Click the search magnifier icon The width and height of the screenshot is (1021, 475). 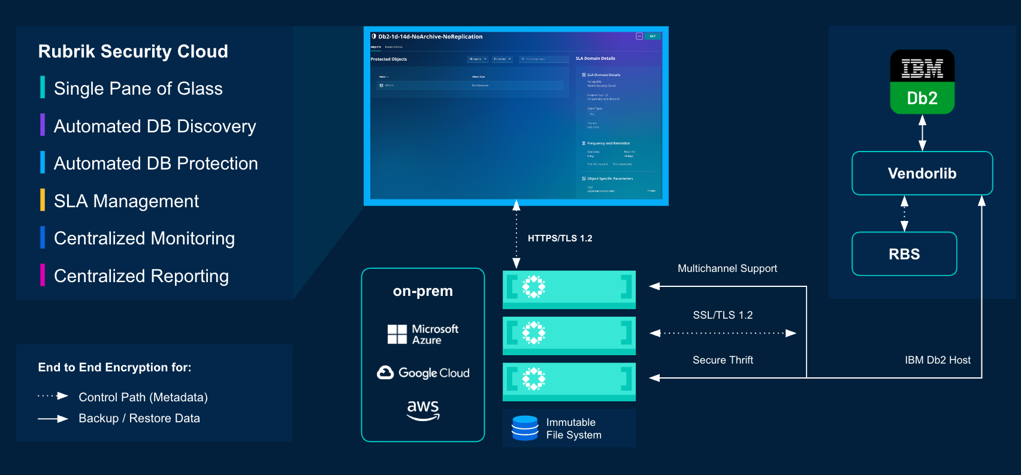click(x=523, y=59)
